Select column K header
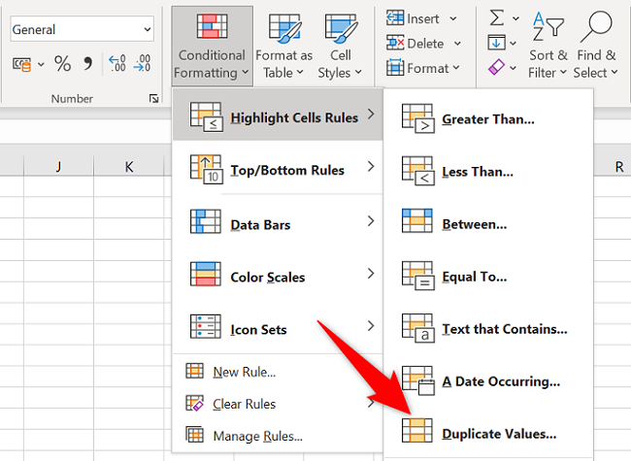The width and height of the screenshot is (631, 461). pos(129,166)
